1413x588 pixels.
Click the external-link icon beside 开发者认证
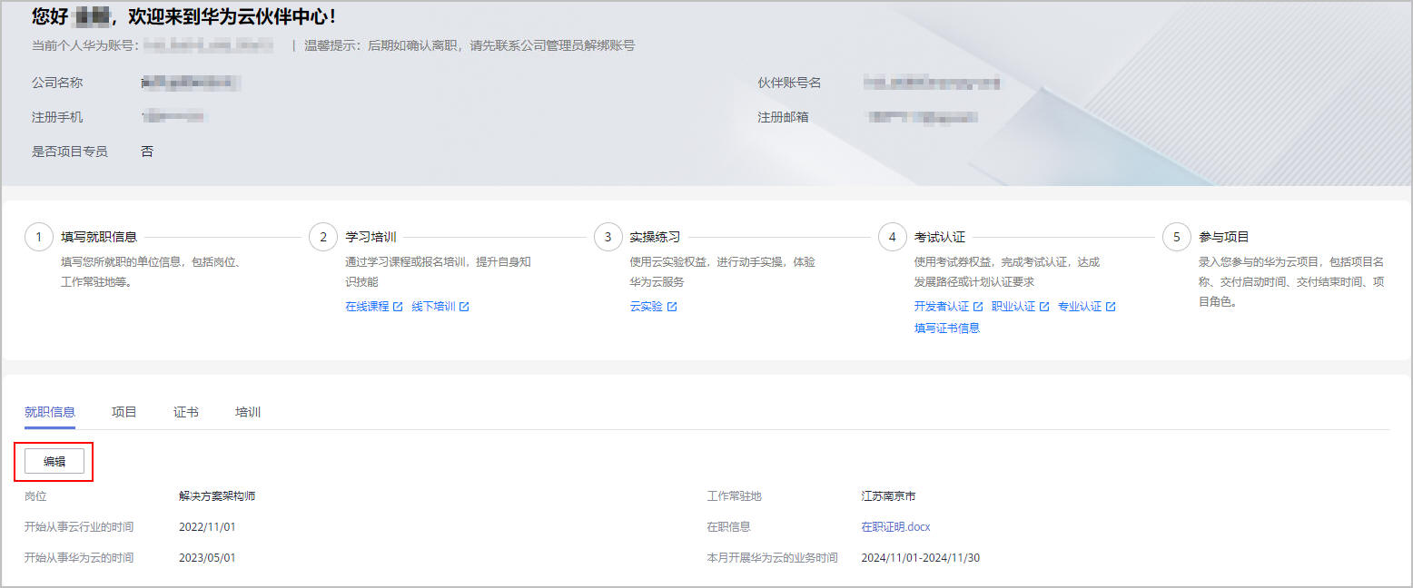point(978,307)
